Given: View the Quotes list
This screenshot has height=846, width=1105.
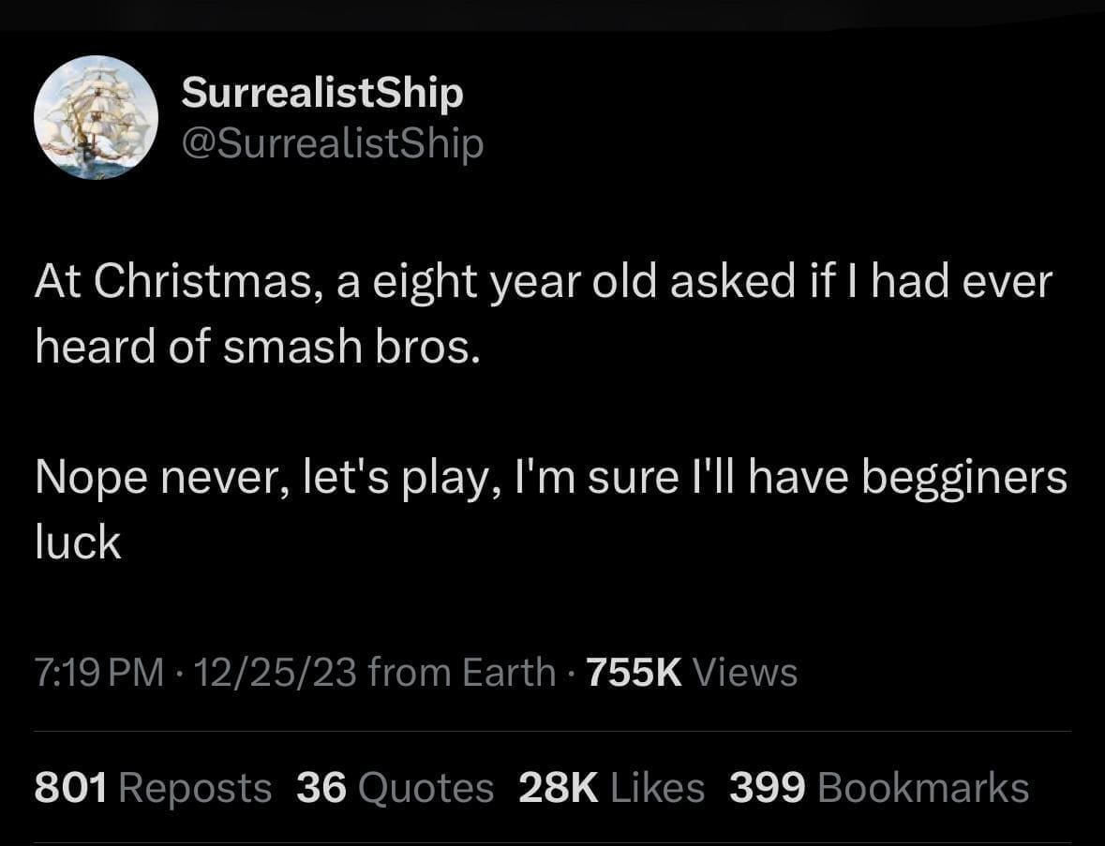Looking at the screenshot, I should 426,788.
